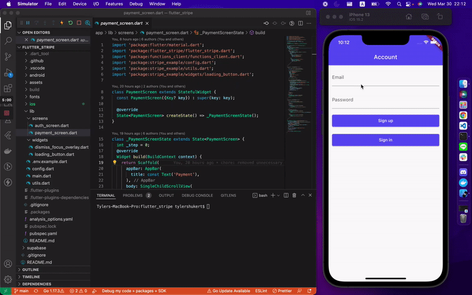Trigger Flutter hot reload lightning icon

click(62, 23)
